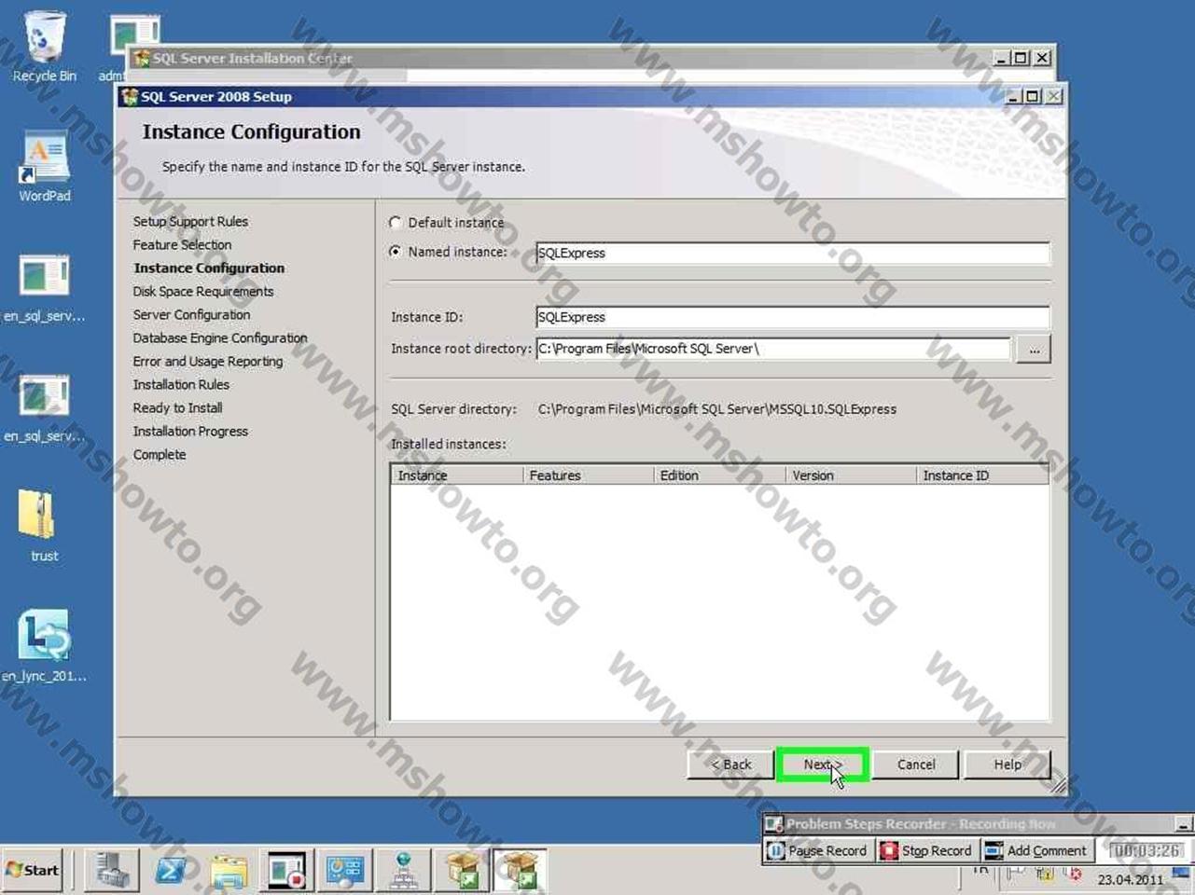
Task: Click the Setup Support Rules step
Action: 190,222
